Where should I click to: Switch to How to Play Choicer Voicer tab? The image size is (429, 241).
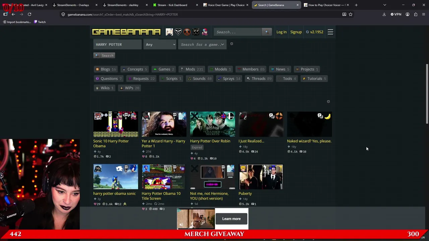coord(326,5)
